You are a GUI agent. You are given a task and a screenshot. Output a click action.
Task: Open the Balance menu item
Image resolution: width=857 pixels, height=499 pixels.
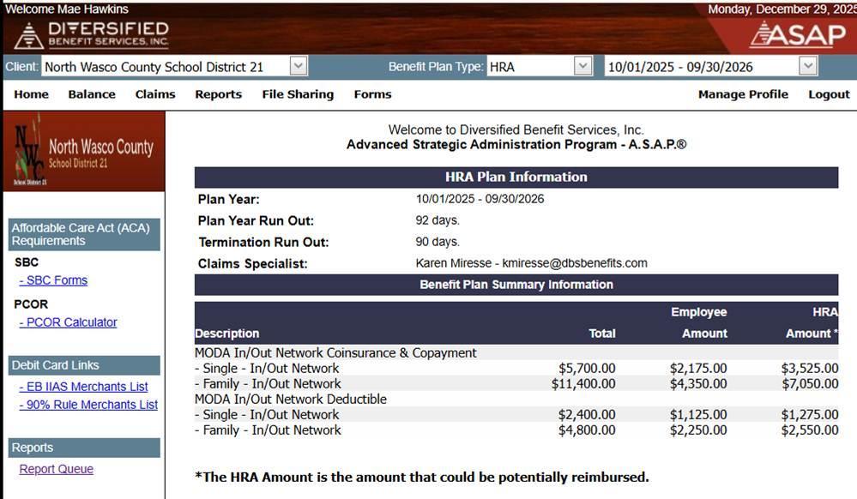point(92,94)
